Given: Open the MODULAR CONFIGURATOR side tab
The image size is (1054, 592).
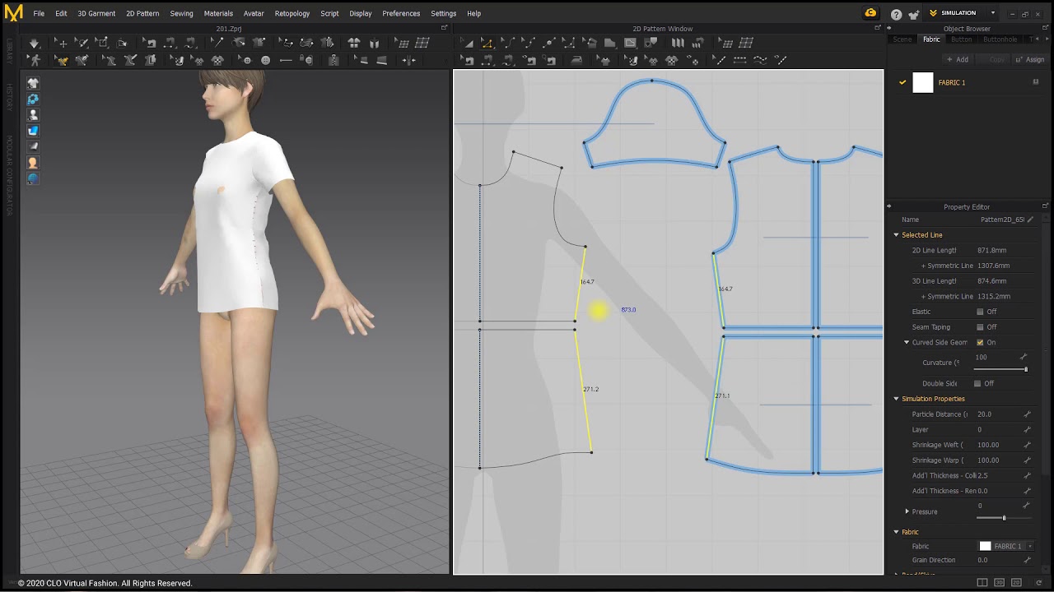Looking at the screenshot, I should [x=9, y=176].
